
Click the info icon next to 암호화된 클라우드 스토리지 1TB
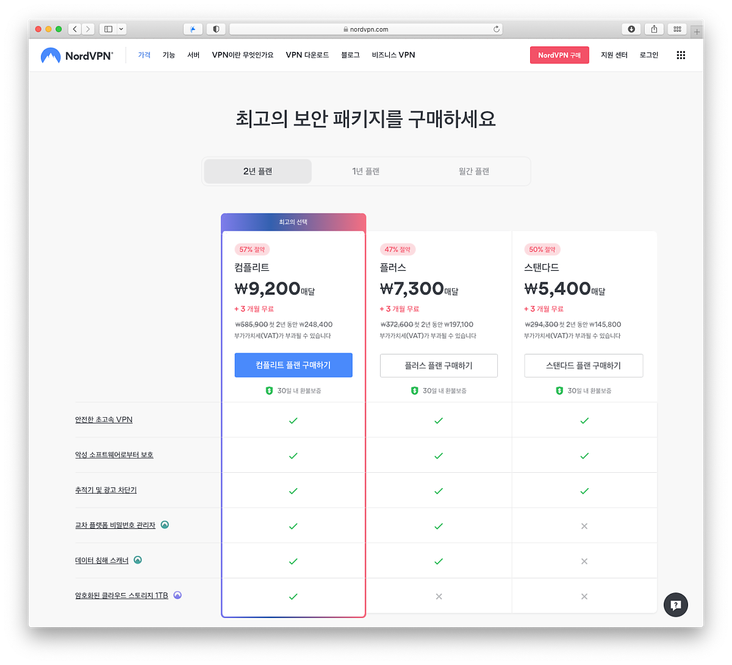178,595
